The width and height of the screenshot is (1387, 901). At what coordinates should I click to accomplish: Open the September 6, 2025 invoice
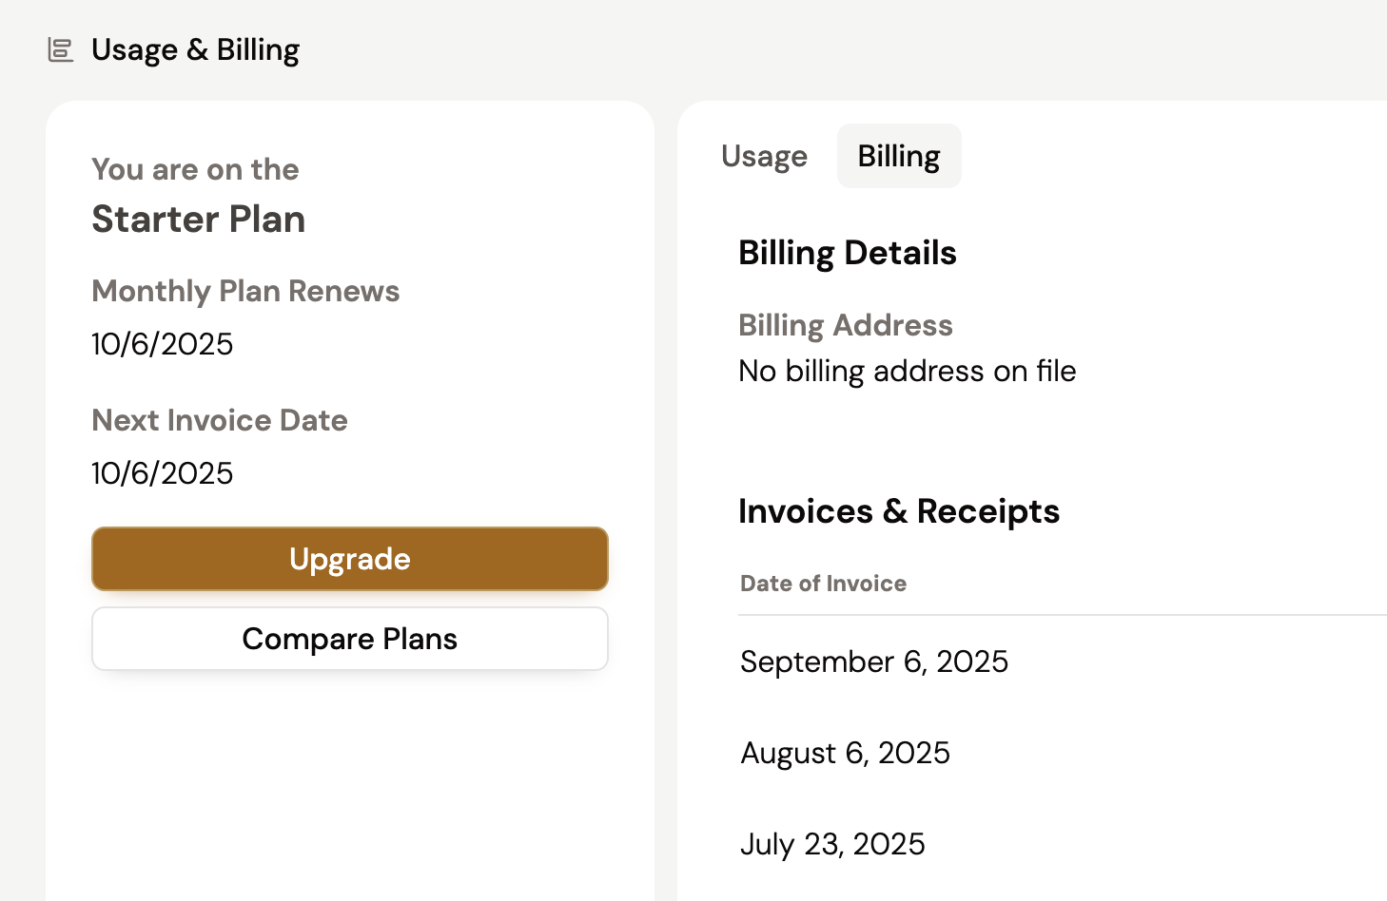pyautogui.click(x=874, y=661)
